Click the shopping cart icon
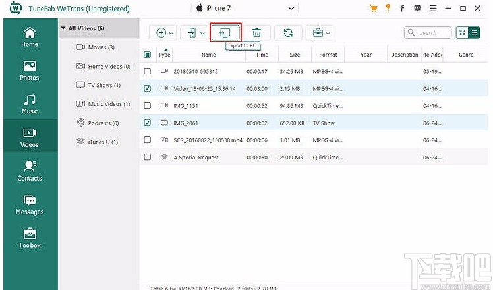Screen dimensions: 493x290 coord(373,8)
